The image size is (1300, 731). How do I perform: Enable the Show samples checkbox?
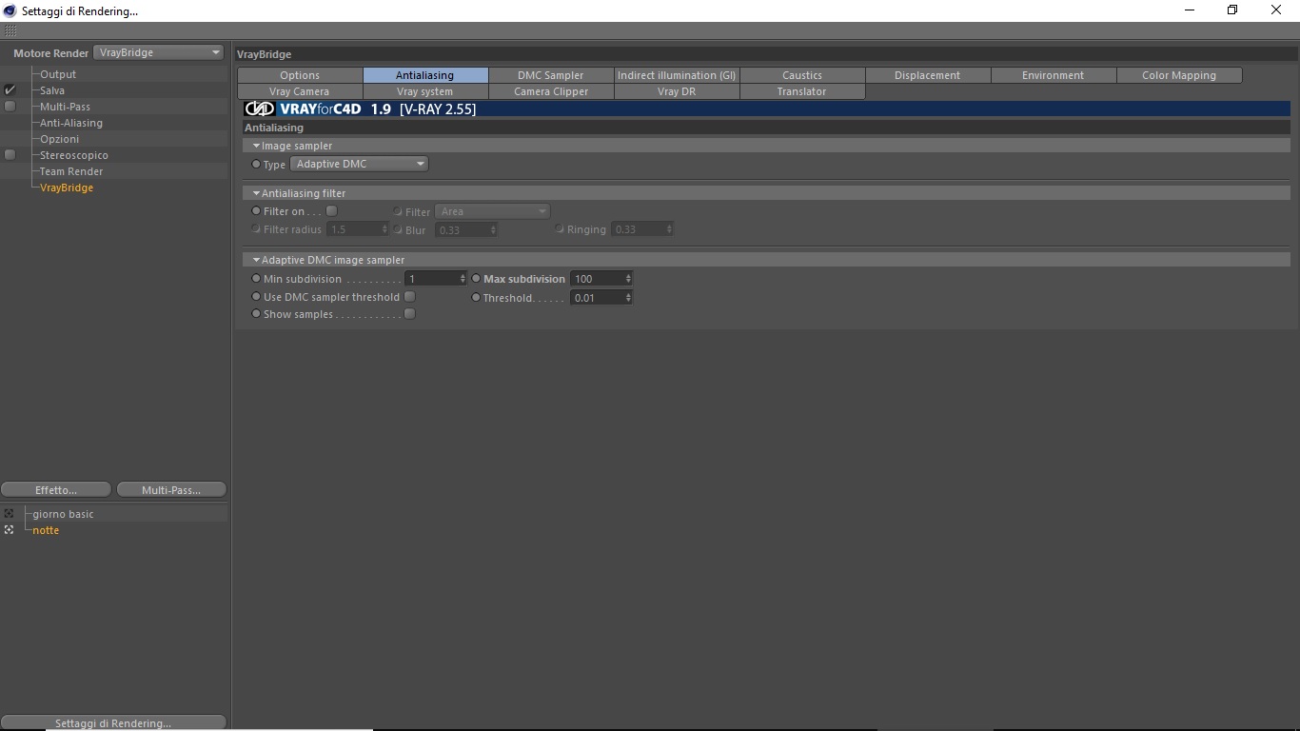pos(409,314)
